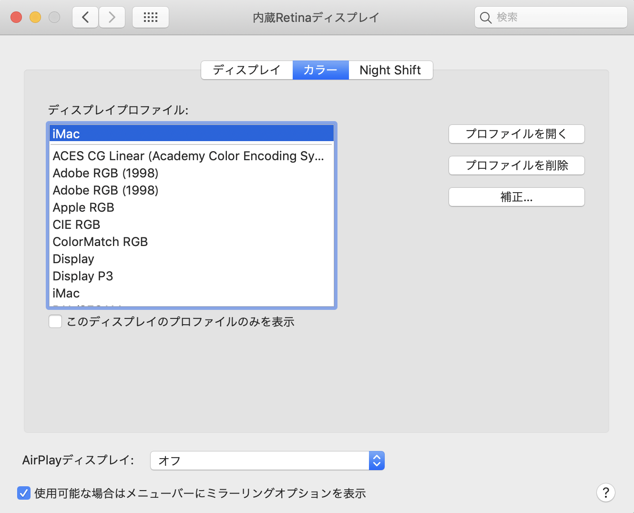Close the 内蔵Retinaディスプレイ window

click(16, 18)
